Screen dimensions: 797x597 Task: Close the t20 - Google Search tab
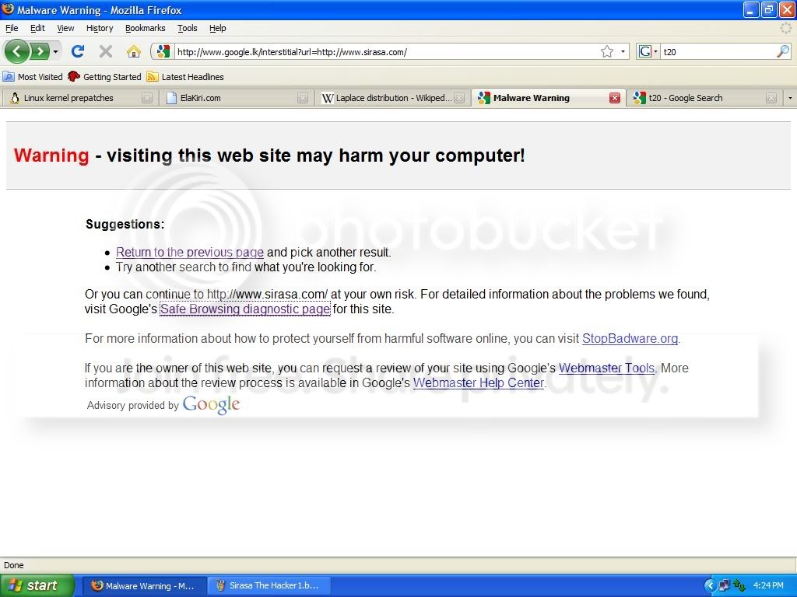click(x=771, y=98)
